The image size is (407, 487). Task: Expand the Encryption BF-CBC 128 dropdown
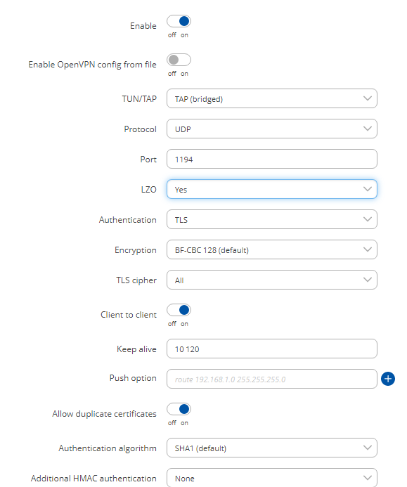pos(272,249)
